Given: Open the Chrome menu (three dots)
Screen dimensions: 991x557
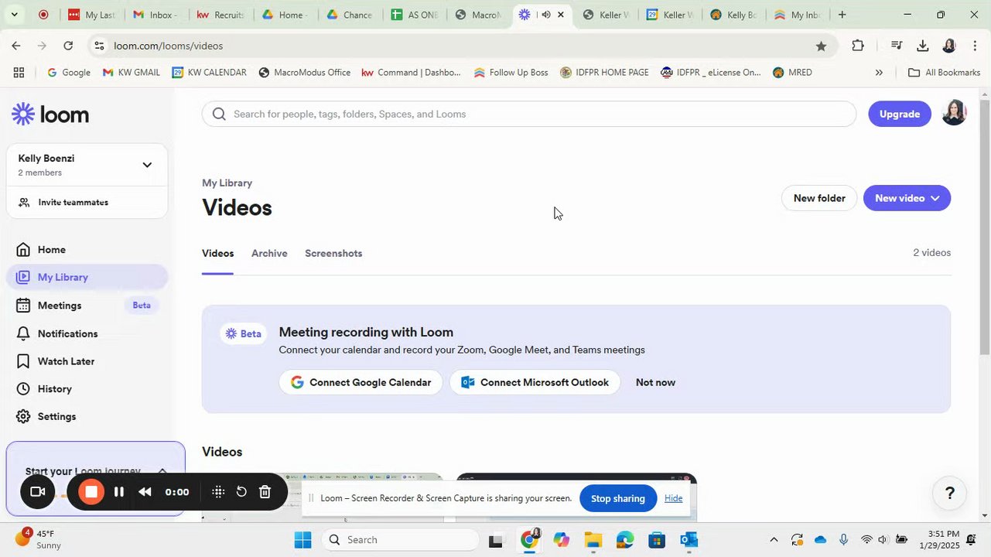Looking at the screenshot, I should pos(975,46).
